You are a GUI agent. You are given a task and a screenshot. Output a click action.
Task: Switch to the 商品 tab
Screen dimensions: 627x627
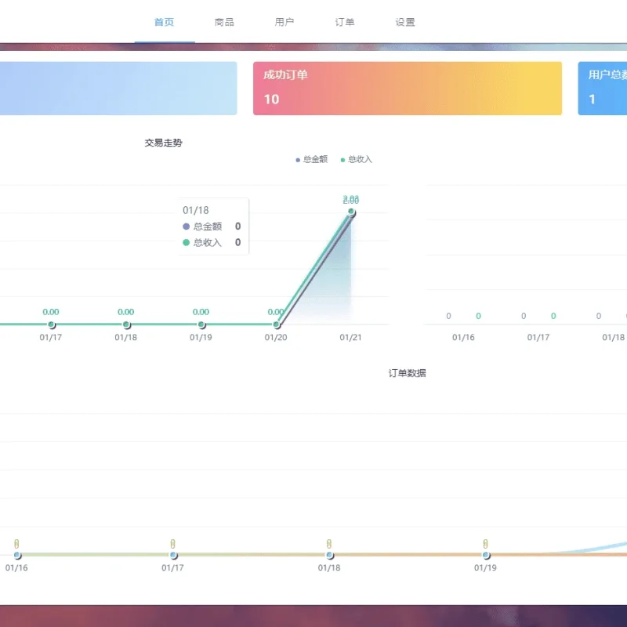point(224,23)
